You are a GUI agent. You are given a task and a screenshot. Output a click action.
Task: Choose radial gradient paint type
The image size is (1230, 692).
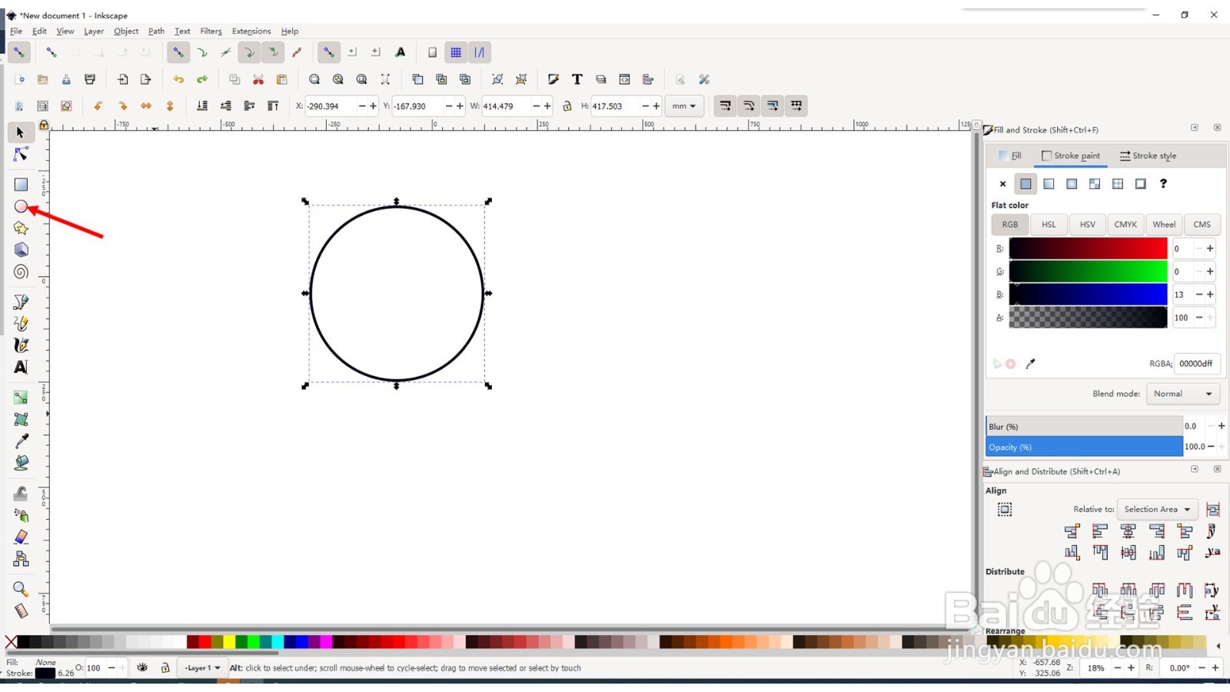click(x=1072, y=184)
